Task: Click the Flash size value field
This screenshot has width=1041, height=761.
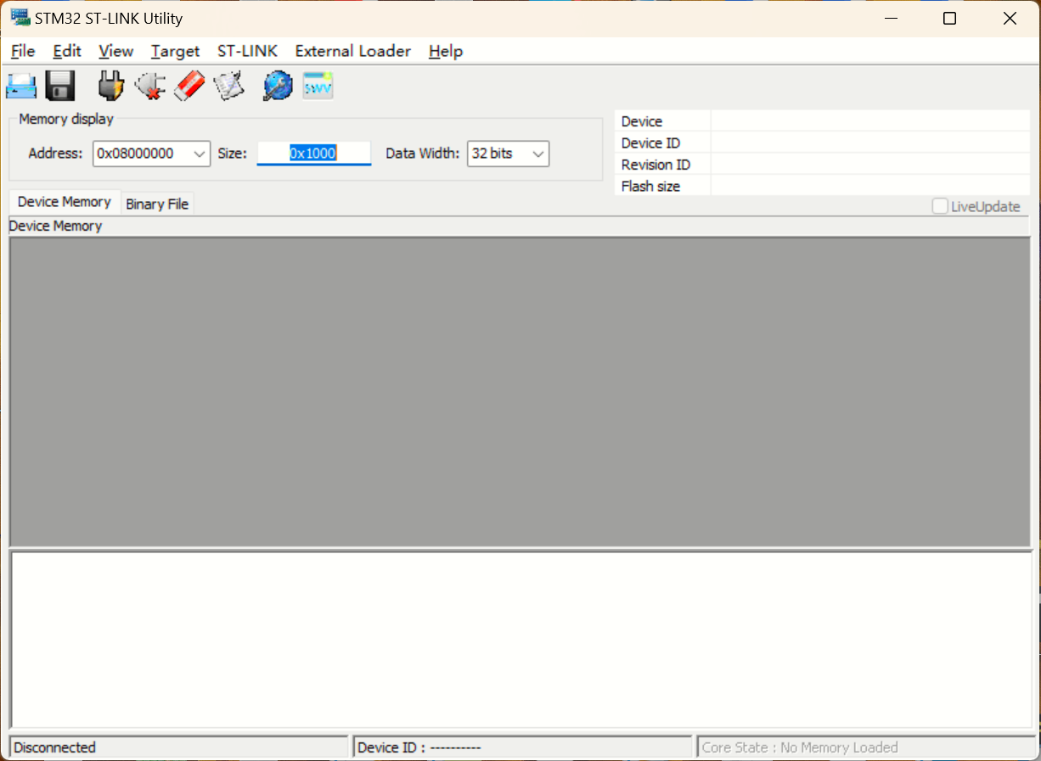Action: (870, 186)
